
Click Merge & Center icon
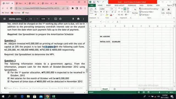(128, 12)
